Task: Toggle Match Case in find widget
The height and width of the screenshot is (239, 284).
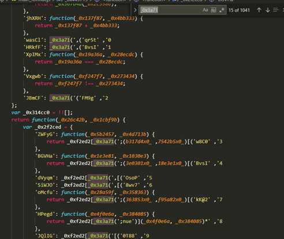Action: [205, 10]
